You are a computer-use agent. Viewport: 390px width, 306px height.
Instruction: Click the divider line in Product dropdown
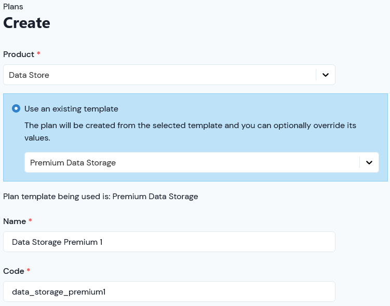point(316,75)
